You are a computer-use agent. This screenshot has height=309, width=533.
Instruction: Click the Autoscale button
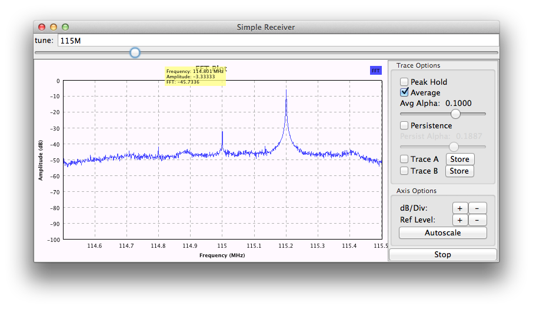pyautogui.click(x=442, y=233)
